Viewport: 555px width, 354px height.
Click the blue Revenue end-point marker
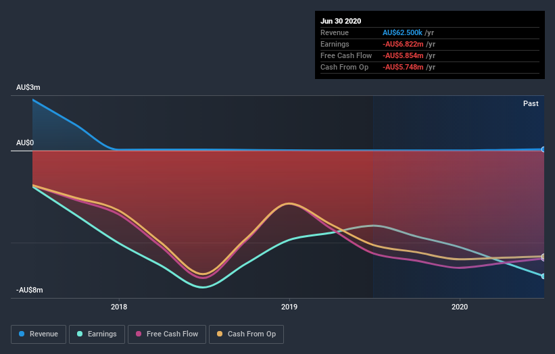[543, 149]
